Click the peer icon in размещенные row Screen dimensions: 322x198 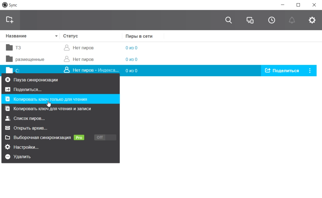67,59
